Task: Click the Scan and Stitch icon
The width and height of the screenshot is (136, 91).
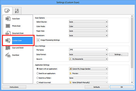Action: (8, 48)
